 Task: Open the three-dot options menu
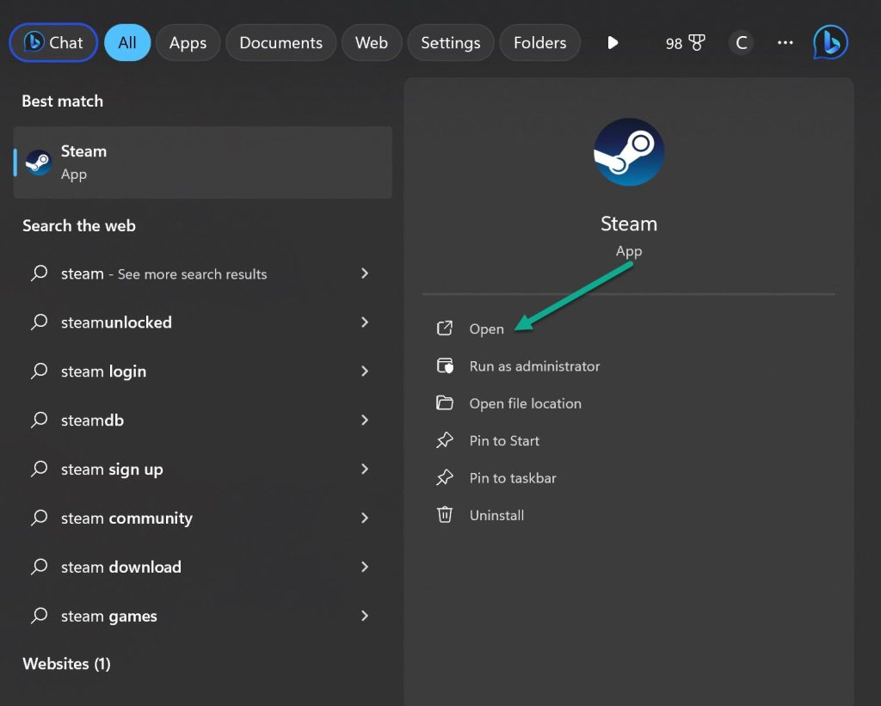pyautogui.click(x=785, y=42)
